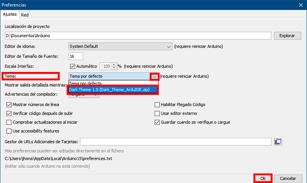
Task: Click the Cancelar button
Action: pos(288,178)
